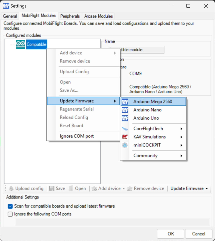Switch to the Peripherals tab
Screen dimensions: 215x241
pos(70,16)
